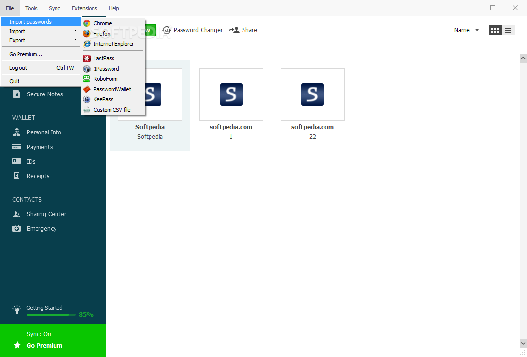Choose the 1Password icon
Image resolution: width=527 pixels, height=357 pixels.
87,69
